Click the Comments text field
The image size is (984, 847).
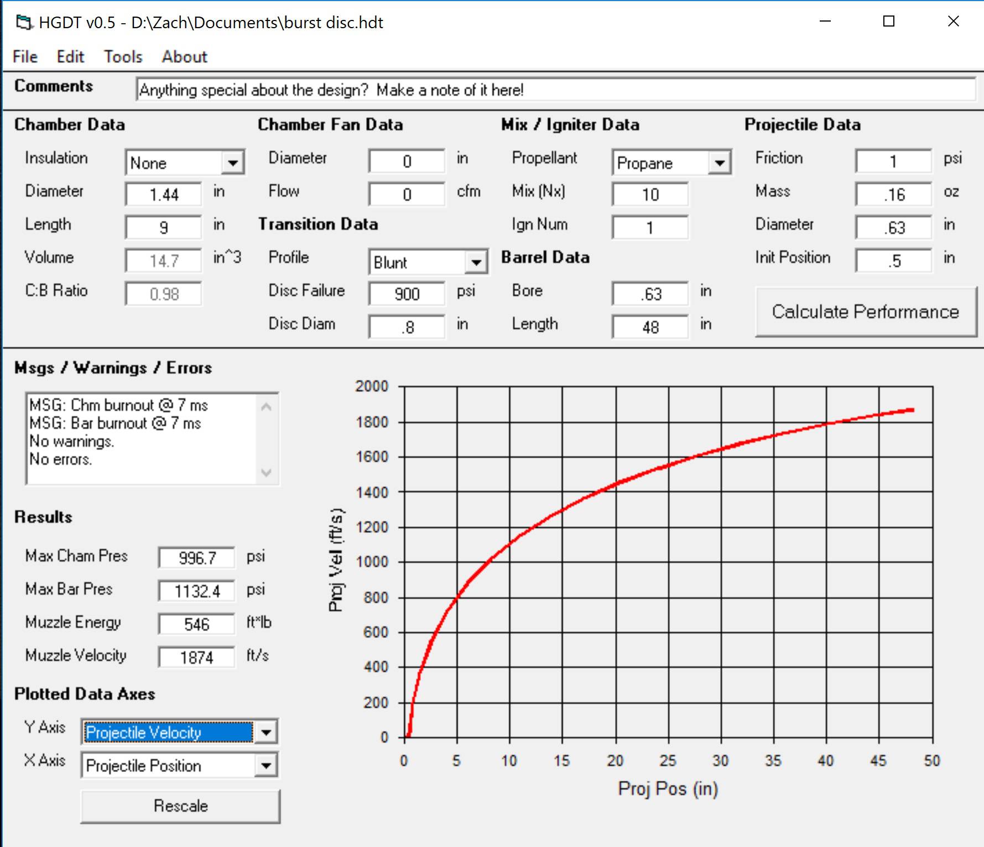coord(555,90)
